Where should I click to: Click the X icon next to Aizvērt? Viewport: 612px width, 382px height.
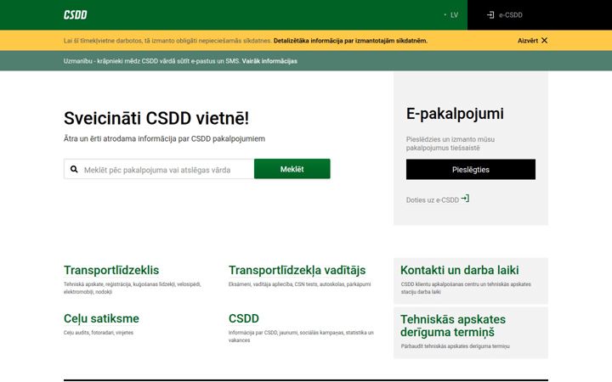pos(545,40)
